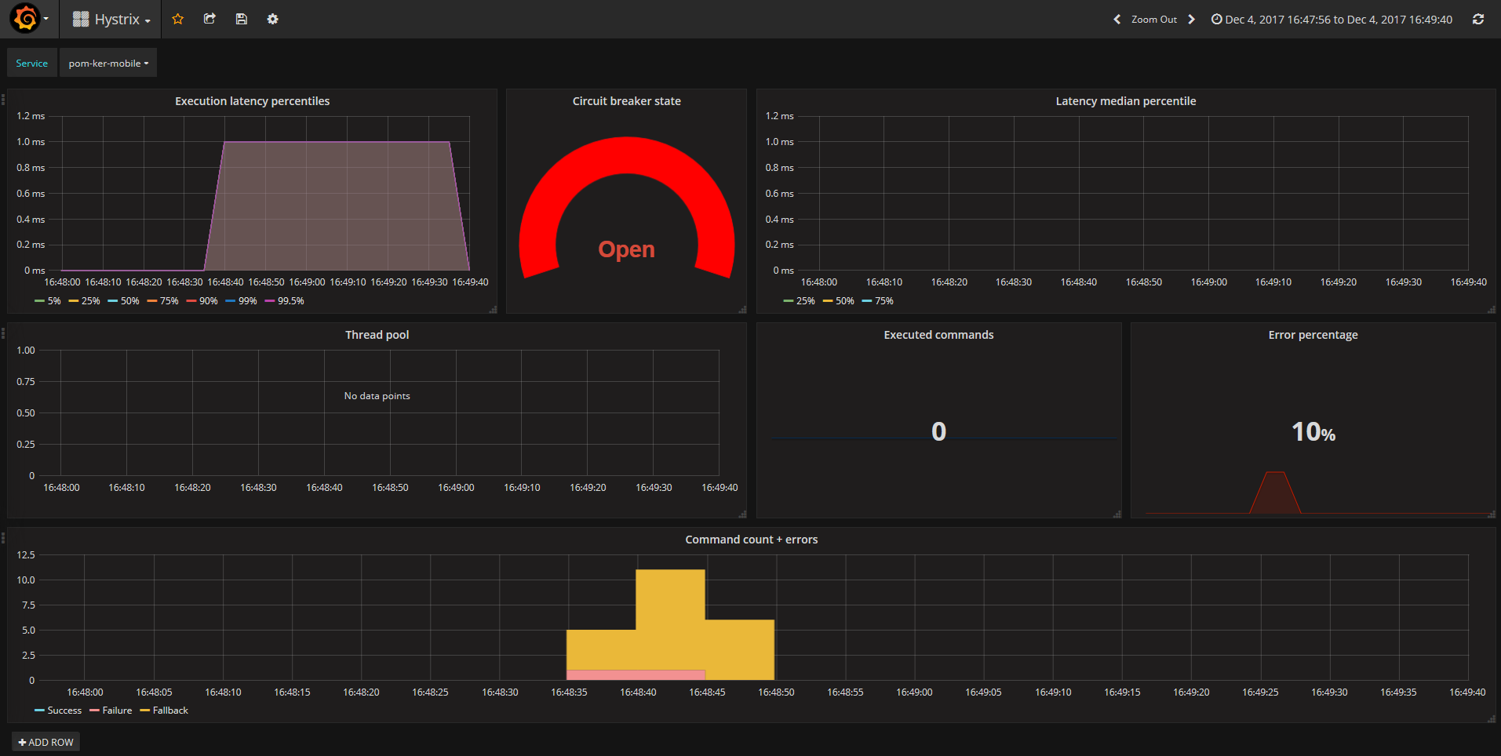Star the Hystrix dashboard as favorite
The height and width of the screenshot is (756, 1501).
(178, 19)
